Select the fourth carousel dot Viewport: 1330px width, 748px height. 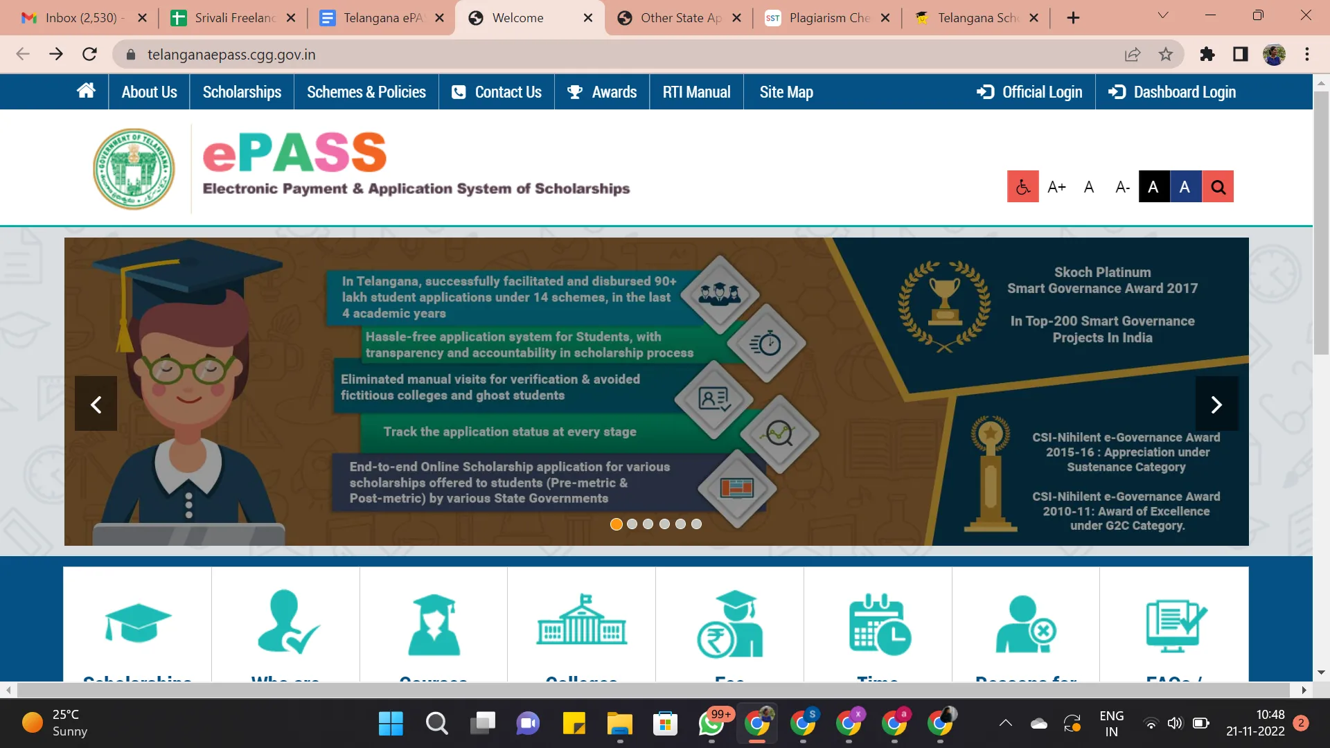click(664, 524)
